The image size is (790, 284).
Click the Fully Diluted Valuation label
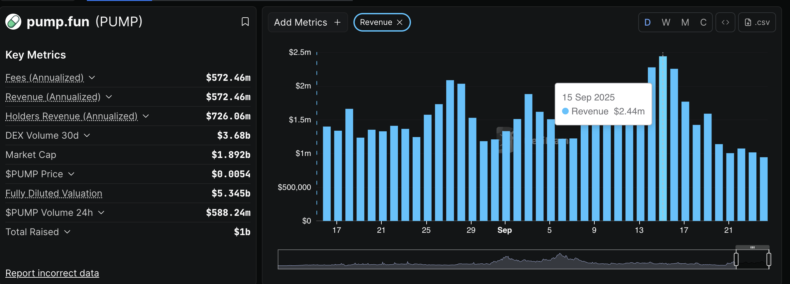point(54,193)
